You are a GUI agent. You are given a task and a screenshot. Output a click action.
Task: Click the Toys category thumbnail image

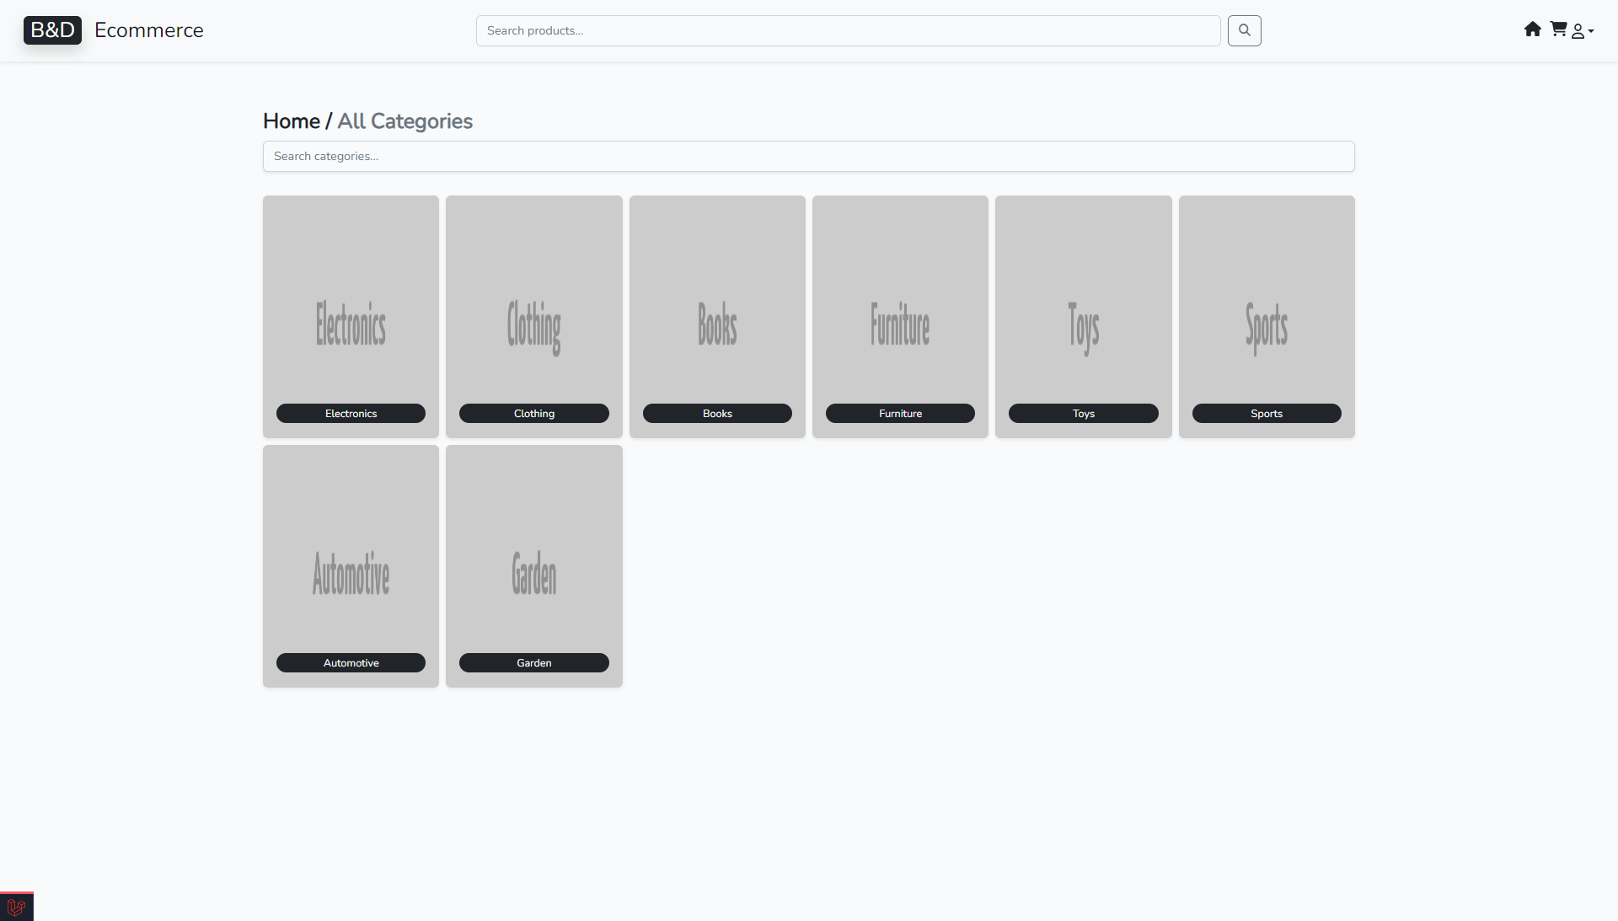(1083, 324)
